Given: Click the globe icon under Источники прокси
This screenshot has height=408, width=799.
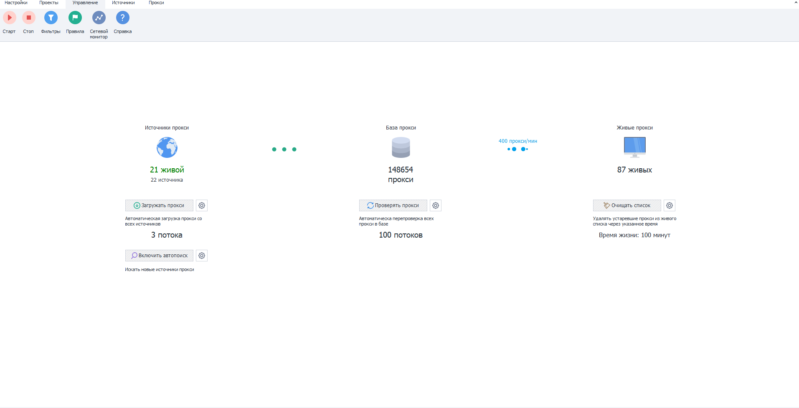Looking at the screenshot, I should click(x=167, y=147).
